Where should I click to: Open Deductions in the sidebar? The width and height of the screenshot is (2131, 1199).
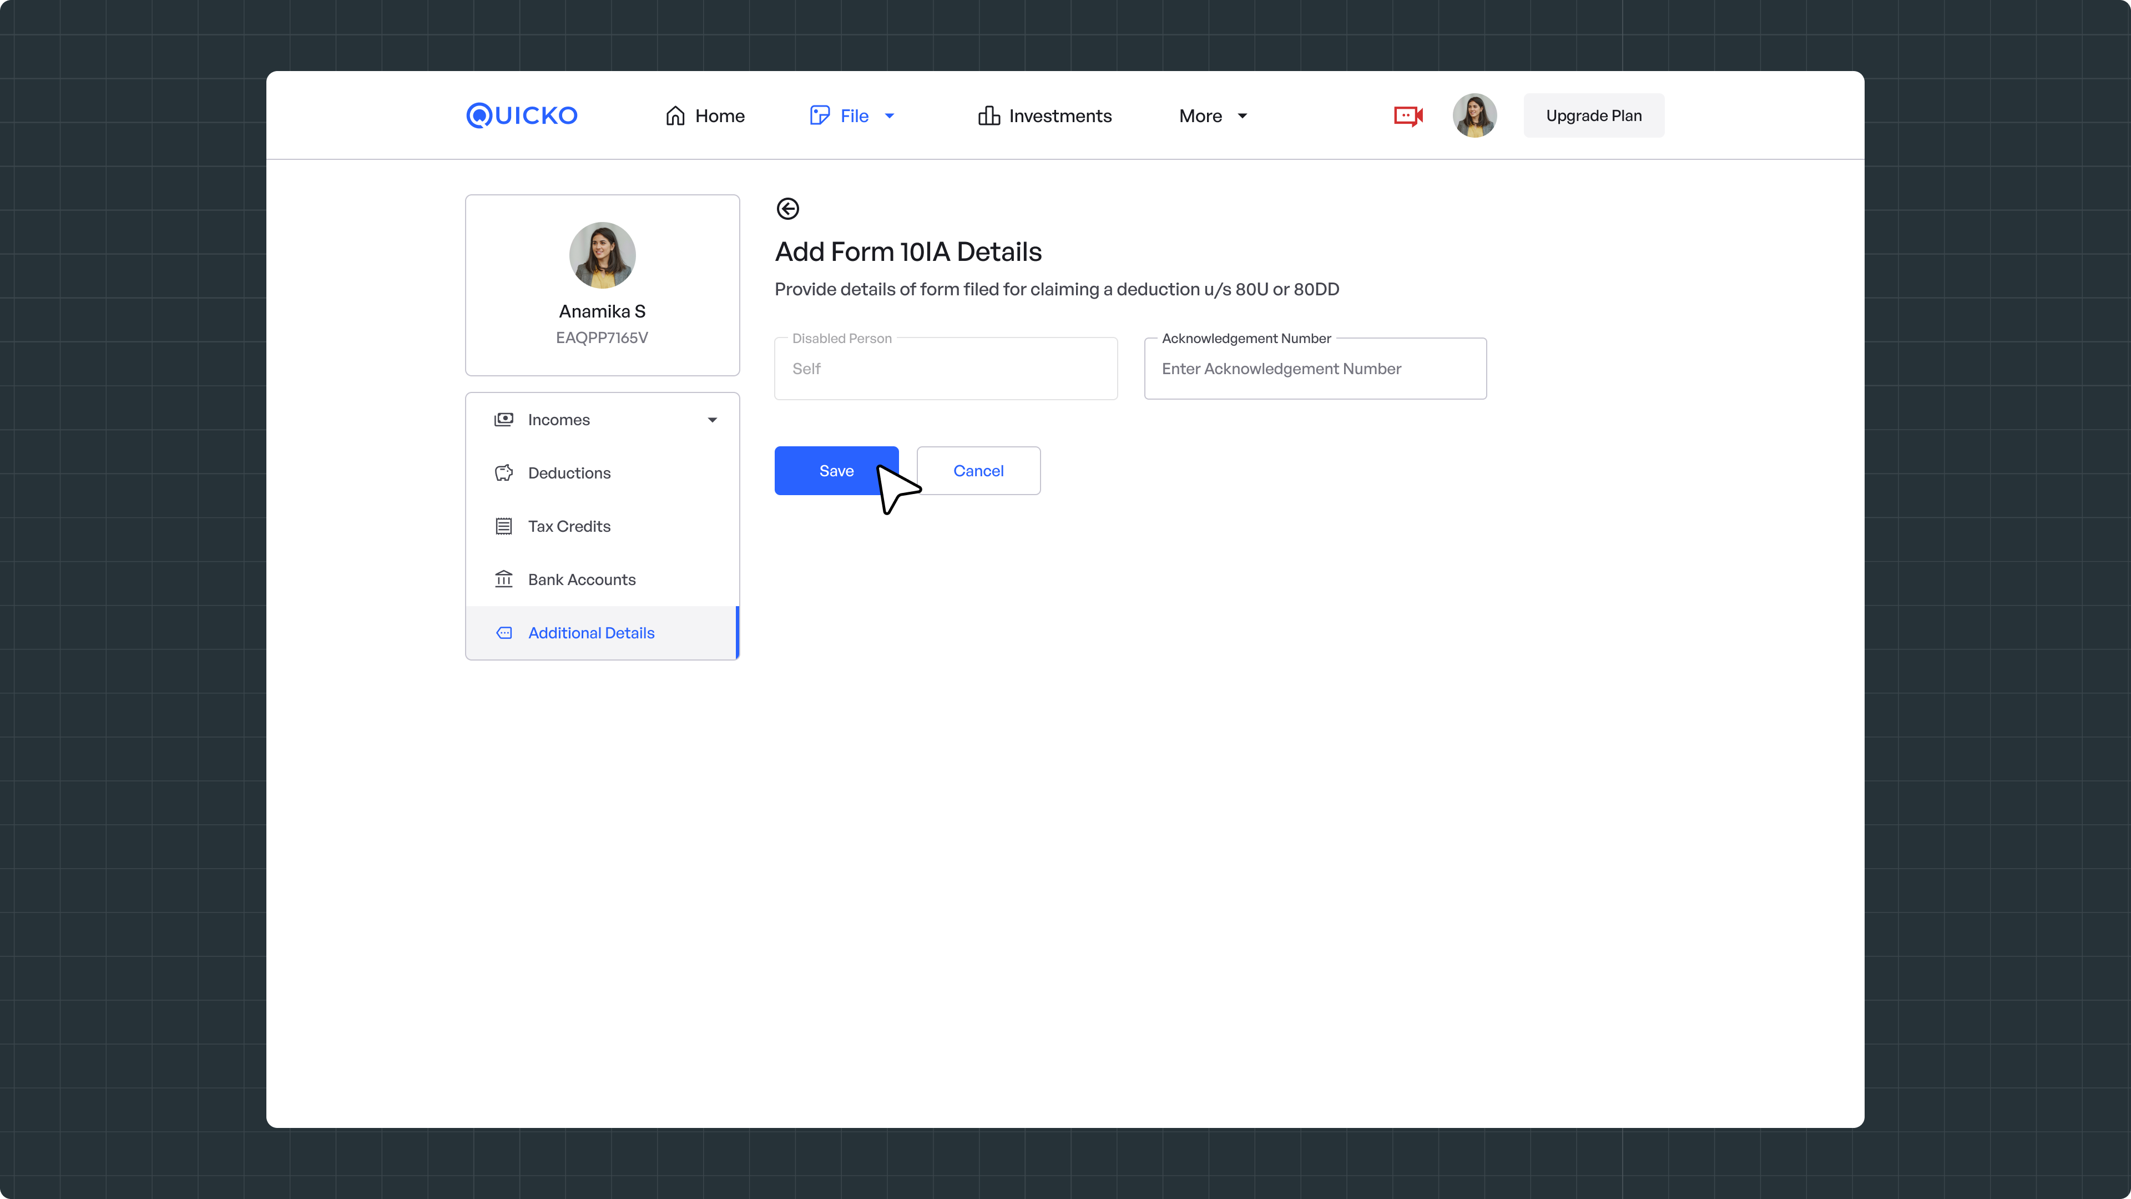(x=602, y=472)
